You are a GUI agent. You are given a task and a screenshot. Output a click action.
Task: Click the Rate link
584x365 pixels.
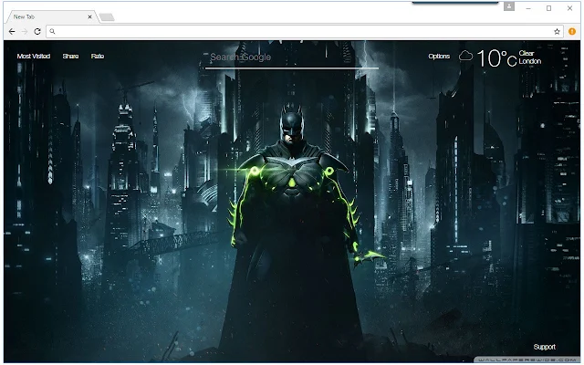point(98,57)
